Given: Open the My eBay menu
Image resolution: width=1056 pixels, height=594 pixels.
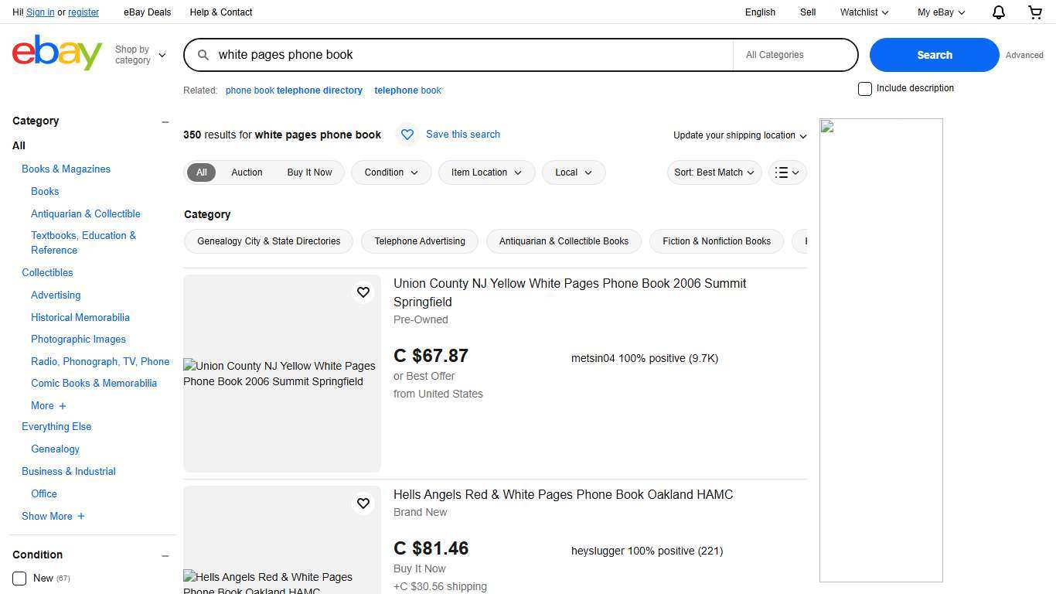Looking at the screenshot, I should tap(940, 12).
